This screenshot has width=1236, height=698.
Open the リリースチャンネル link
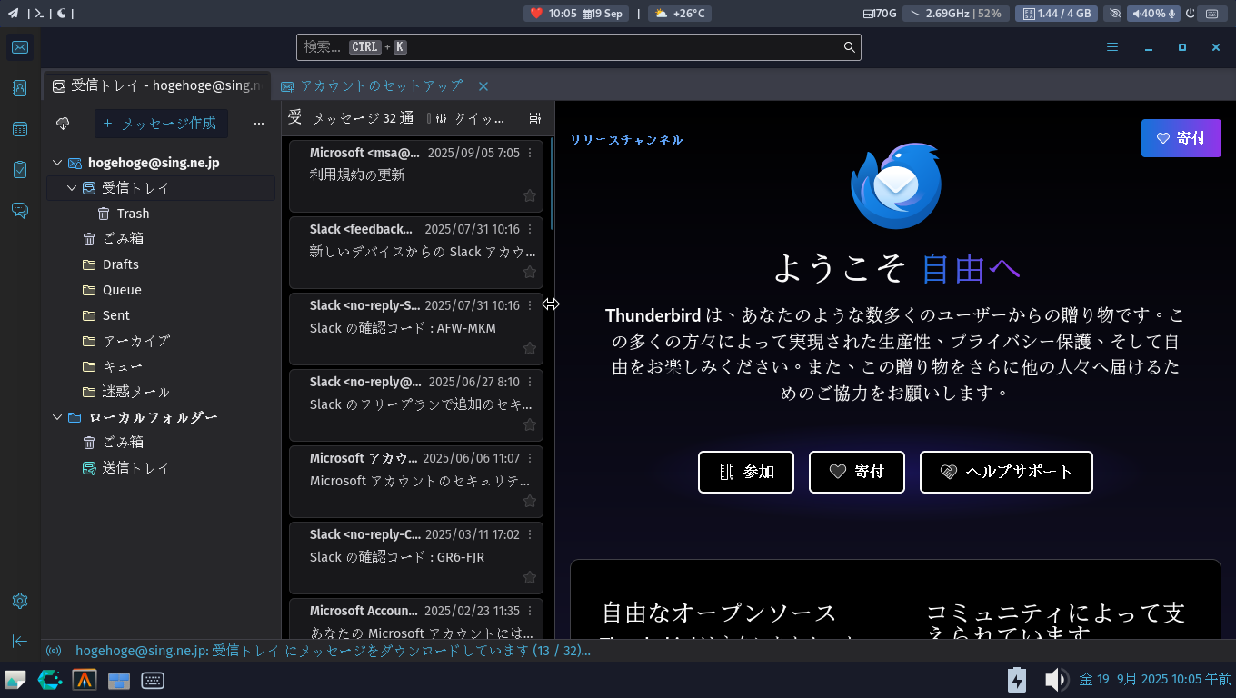pos(626,139)
